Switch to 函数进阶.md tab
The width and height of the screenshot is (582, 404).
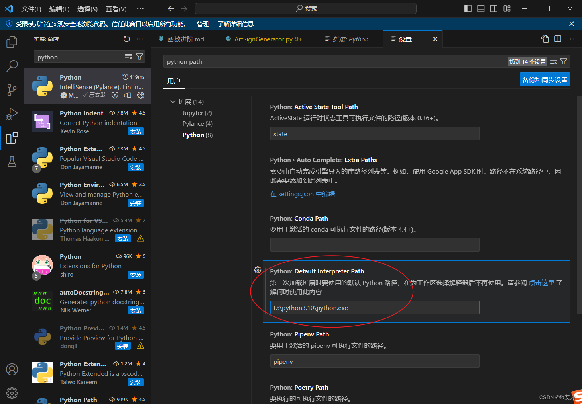185,39
